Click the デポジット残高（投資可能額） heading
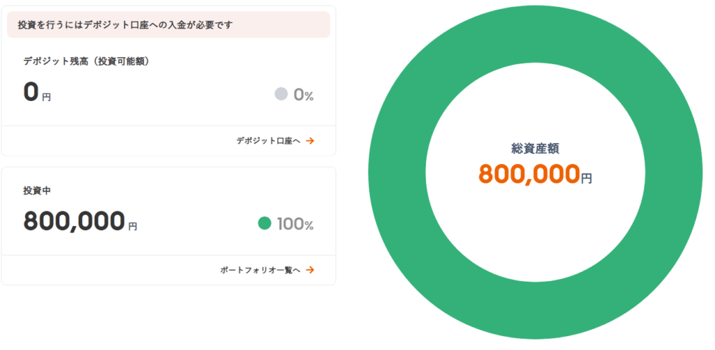Screen dimensions: 715x350 point(87,61)
